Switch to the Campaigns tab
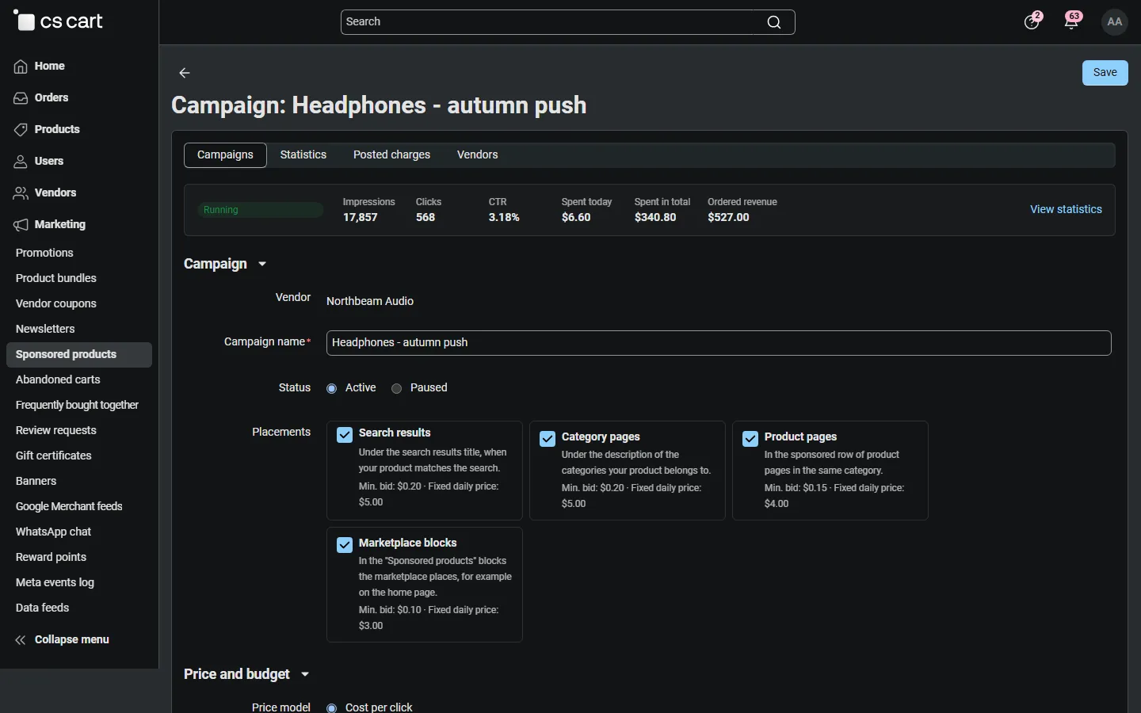Image resolution: width=1141 pixels, height=713 pixels. click(226, 155)
